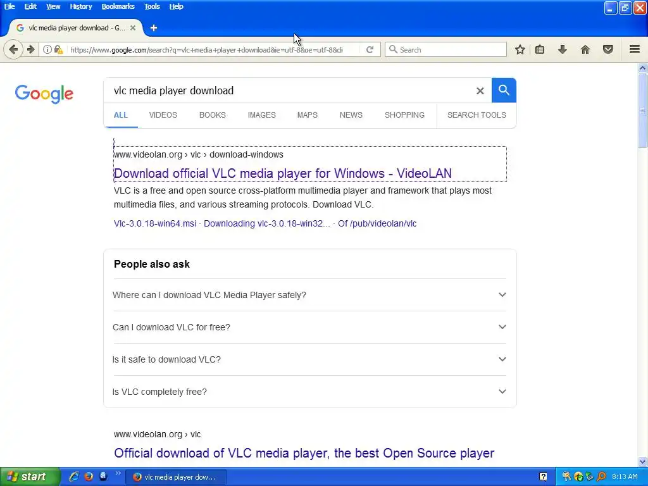Image resolution: width=648 pixels, height=486 pixels.
Task: Click the Firefox toolbar Search field
Action: [445, 49]
